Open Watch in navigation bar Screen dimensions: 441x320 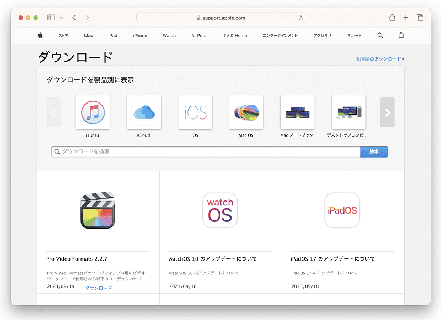[x=169, y=36]
